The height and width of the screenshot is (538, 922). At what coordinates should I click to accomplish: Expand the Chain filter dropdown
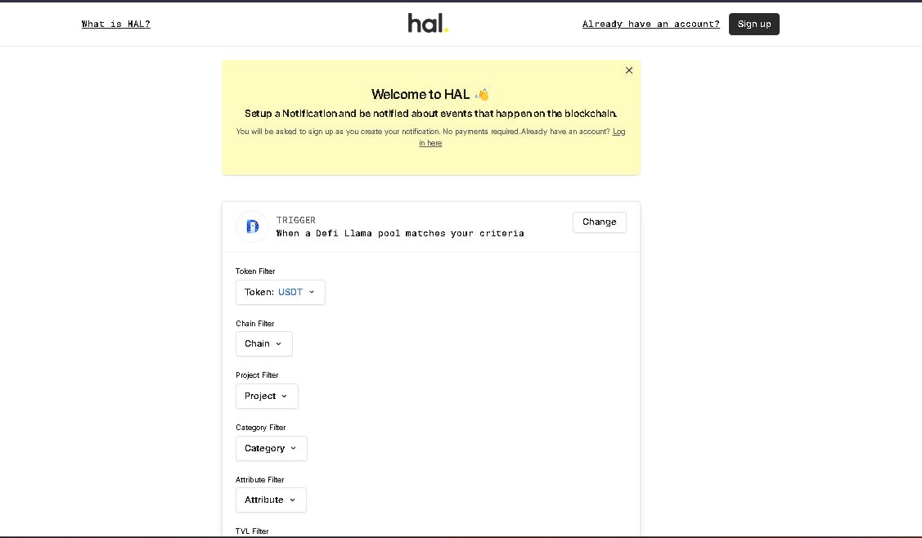(x=264, y=344)
